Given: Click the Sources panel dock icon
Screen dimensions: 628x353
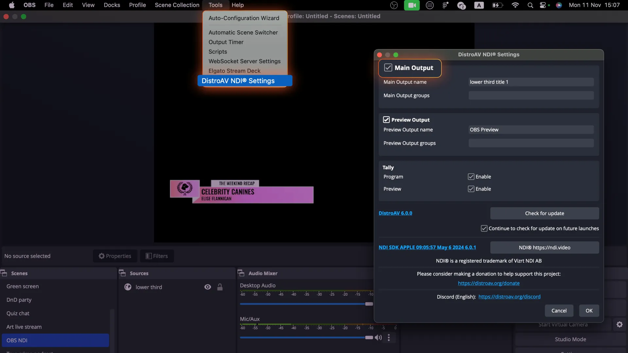Looking at the screenshot, I should 122,273.
